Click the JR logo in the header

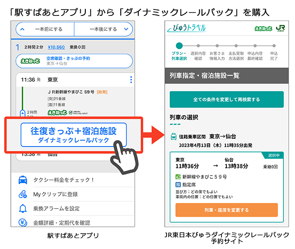coord(280,29)
